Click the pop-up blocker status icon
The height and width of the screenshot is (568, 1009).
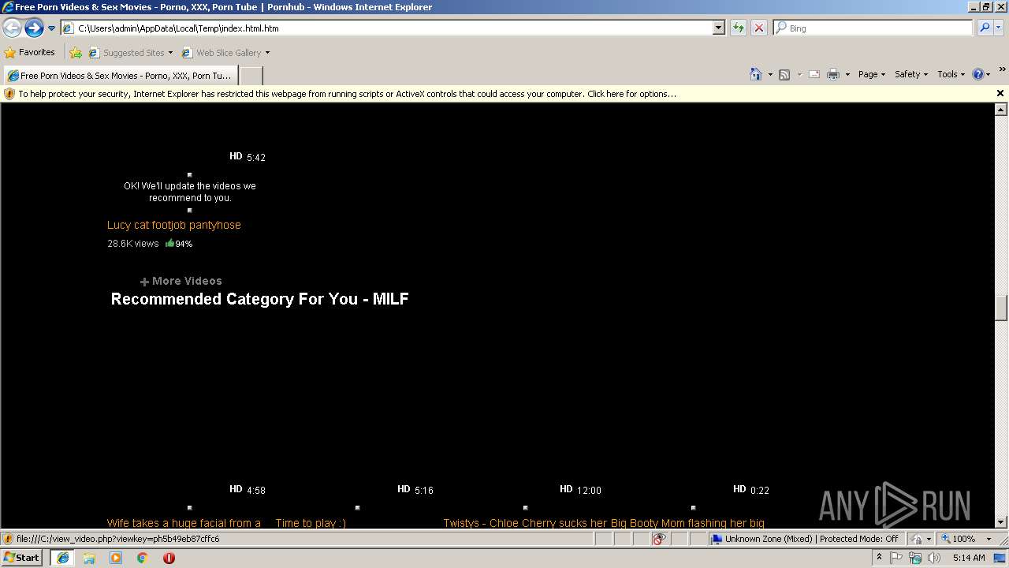659,539
